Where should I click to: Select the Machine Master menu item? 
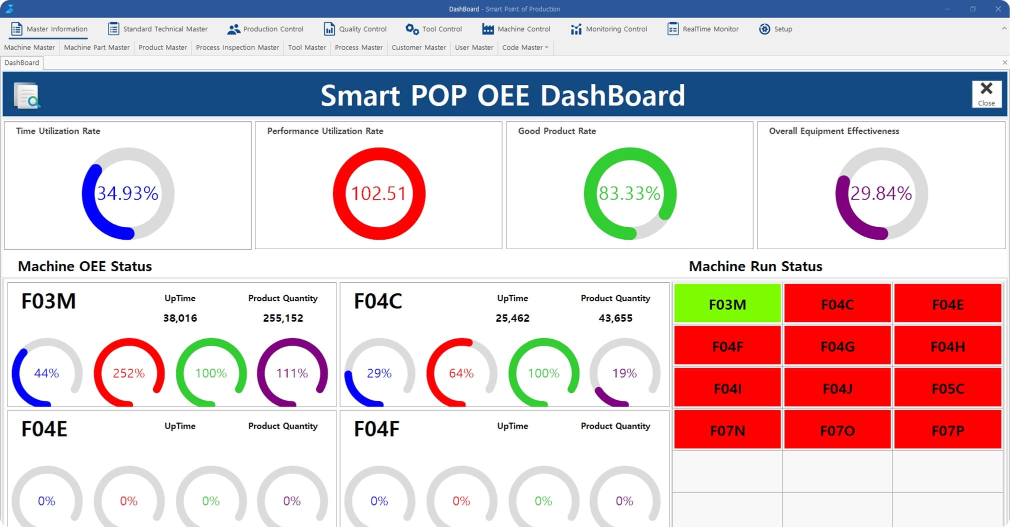[29, 47]
